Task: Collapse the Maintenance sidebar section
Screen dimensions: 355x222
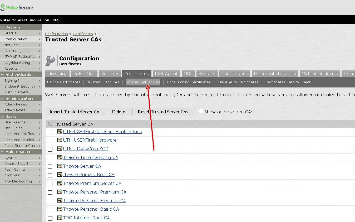Action: 2,152
